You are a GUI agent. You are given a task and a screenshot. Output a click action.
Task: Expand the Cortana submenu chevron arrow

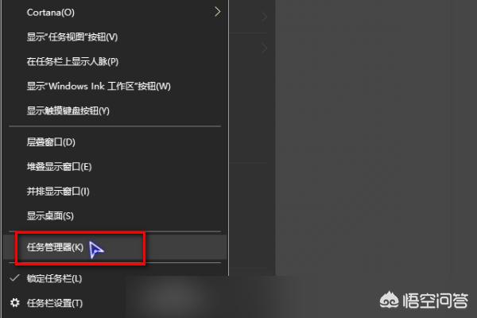point(217,12)
